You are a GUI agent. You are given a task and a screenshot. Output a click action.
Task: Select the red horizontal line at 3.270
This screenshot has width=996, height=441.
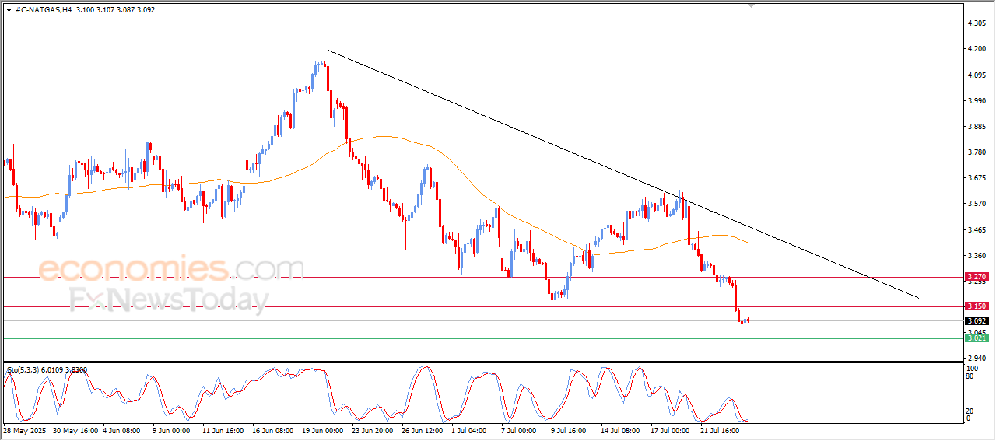point(482,277)
